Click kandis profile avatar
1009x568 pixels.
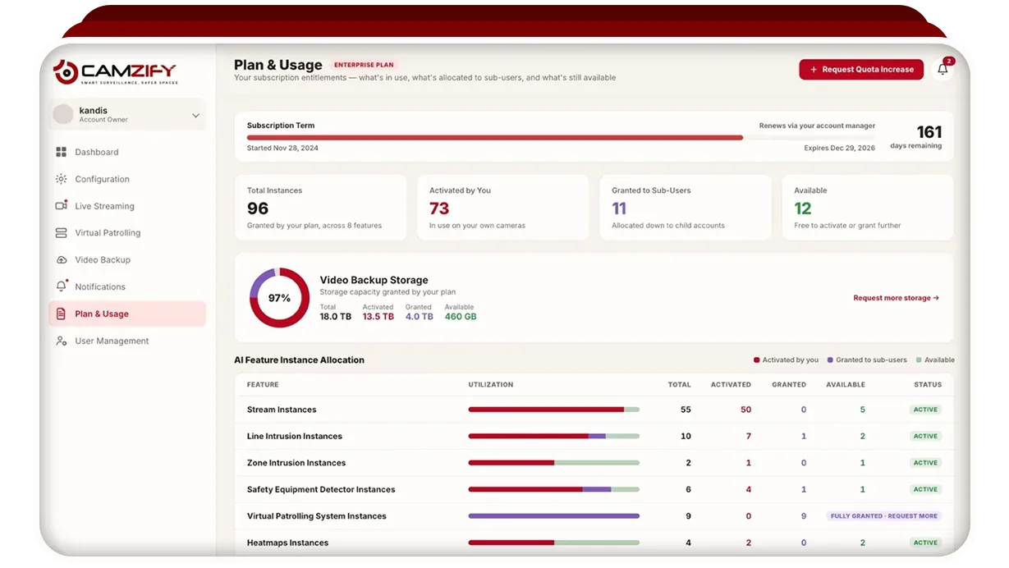coord(63,115)
